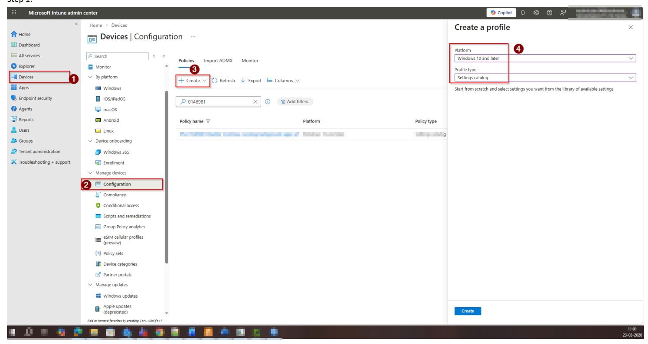This screenshot has width=648, height=344.
Task: Open the help question mark icon
Action: click(549, 13)
